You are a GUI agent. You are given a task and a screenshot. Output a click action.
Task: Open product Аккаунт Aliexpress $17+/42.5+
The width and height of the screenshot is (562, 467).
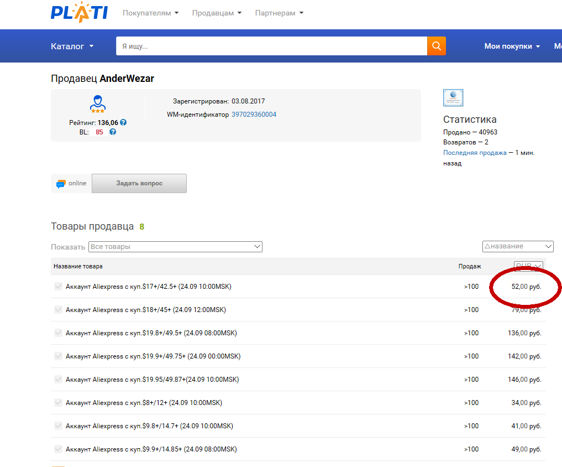(x=149, y=287)
